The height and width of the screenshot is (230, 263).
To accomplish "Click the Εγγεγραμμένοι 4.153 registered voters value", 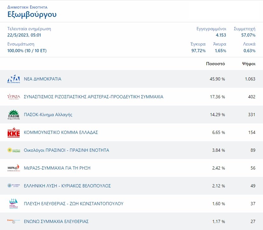I will pos(221,35).
